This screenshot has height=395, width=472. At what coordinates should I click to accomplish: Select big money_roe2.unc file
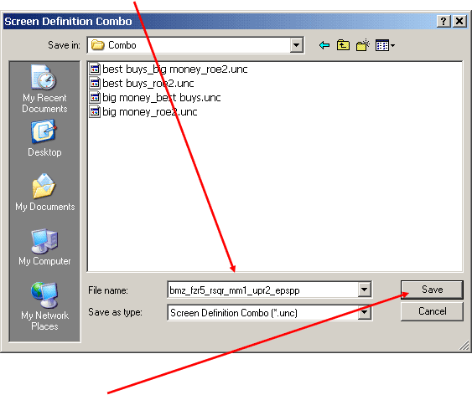point(143,112)
